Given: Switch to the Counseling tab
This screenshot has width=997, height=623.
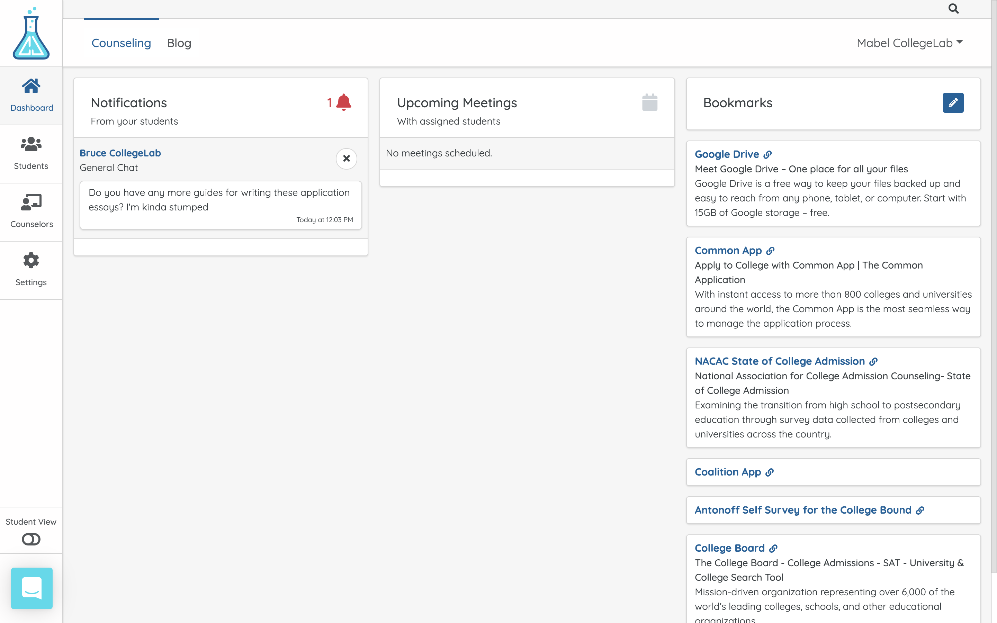Looking at the screenshot, I should (121, 43).
